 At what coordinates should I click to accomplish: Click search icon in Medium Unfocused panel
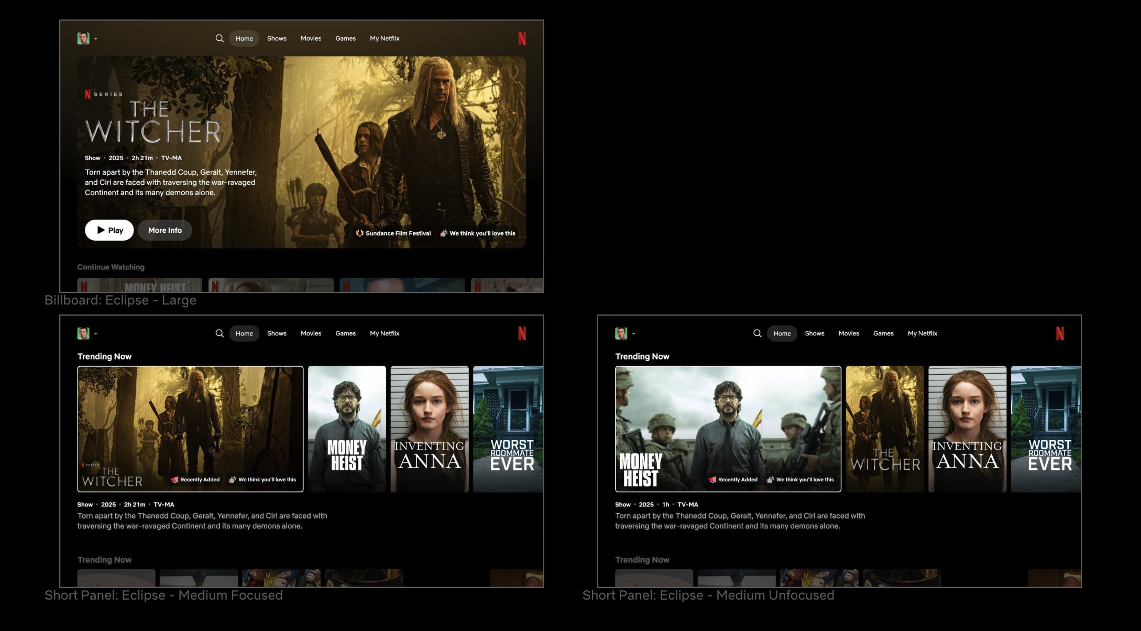point(758,333)
